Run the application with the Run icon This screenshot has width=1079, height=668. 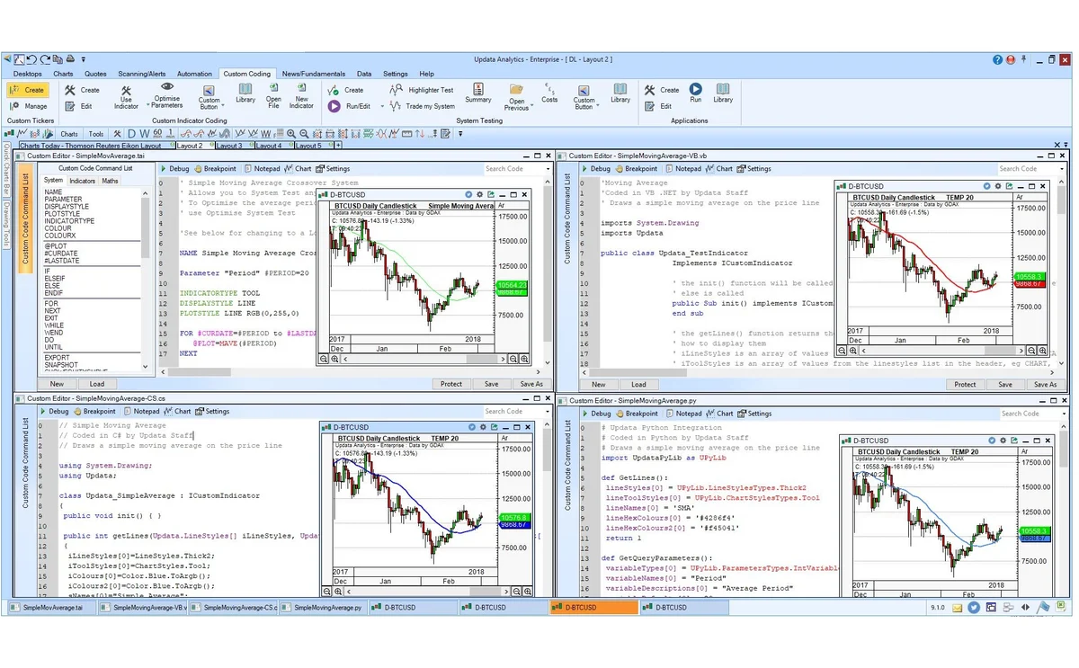click(695, 89)
